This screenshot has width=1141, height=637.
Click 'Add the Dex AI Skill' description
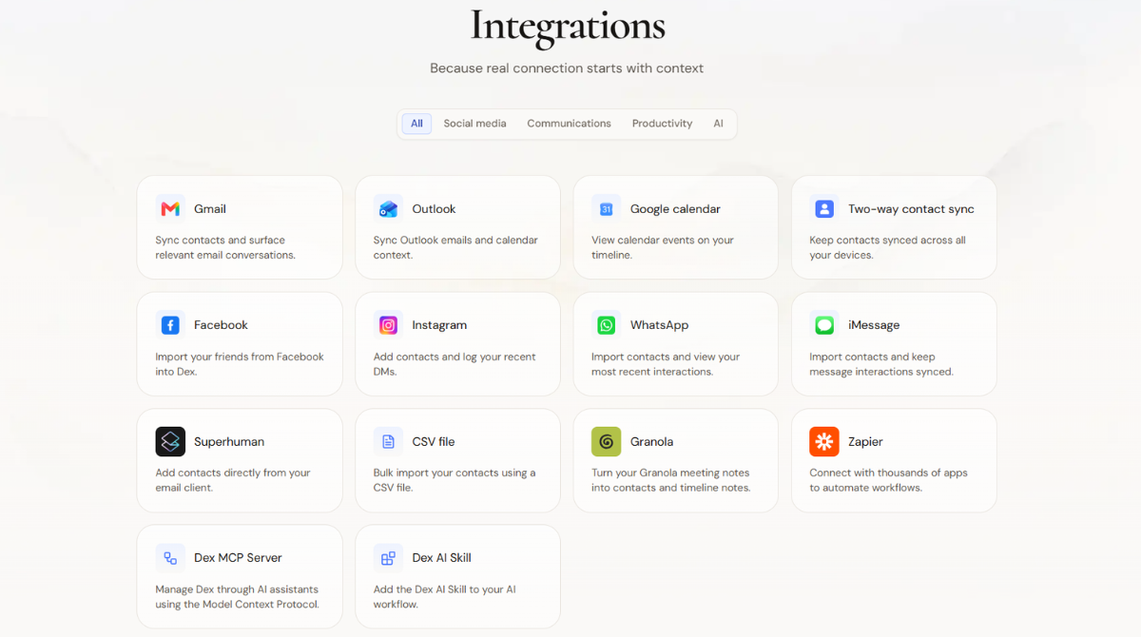coord(445,597)
